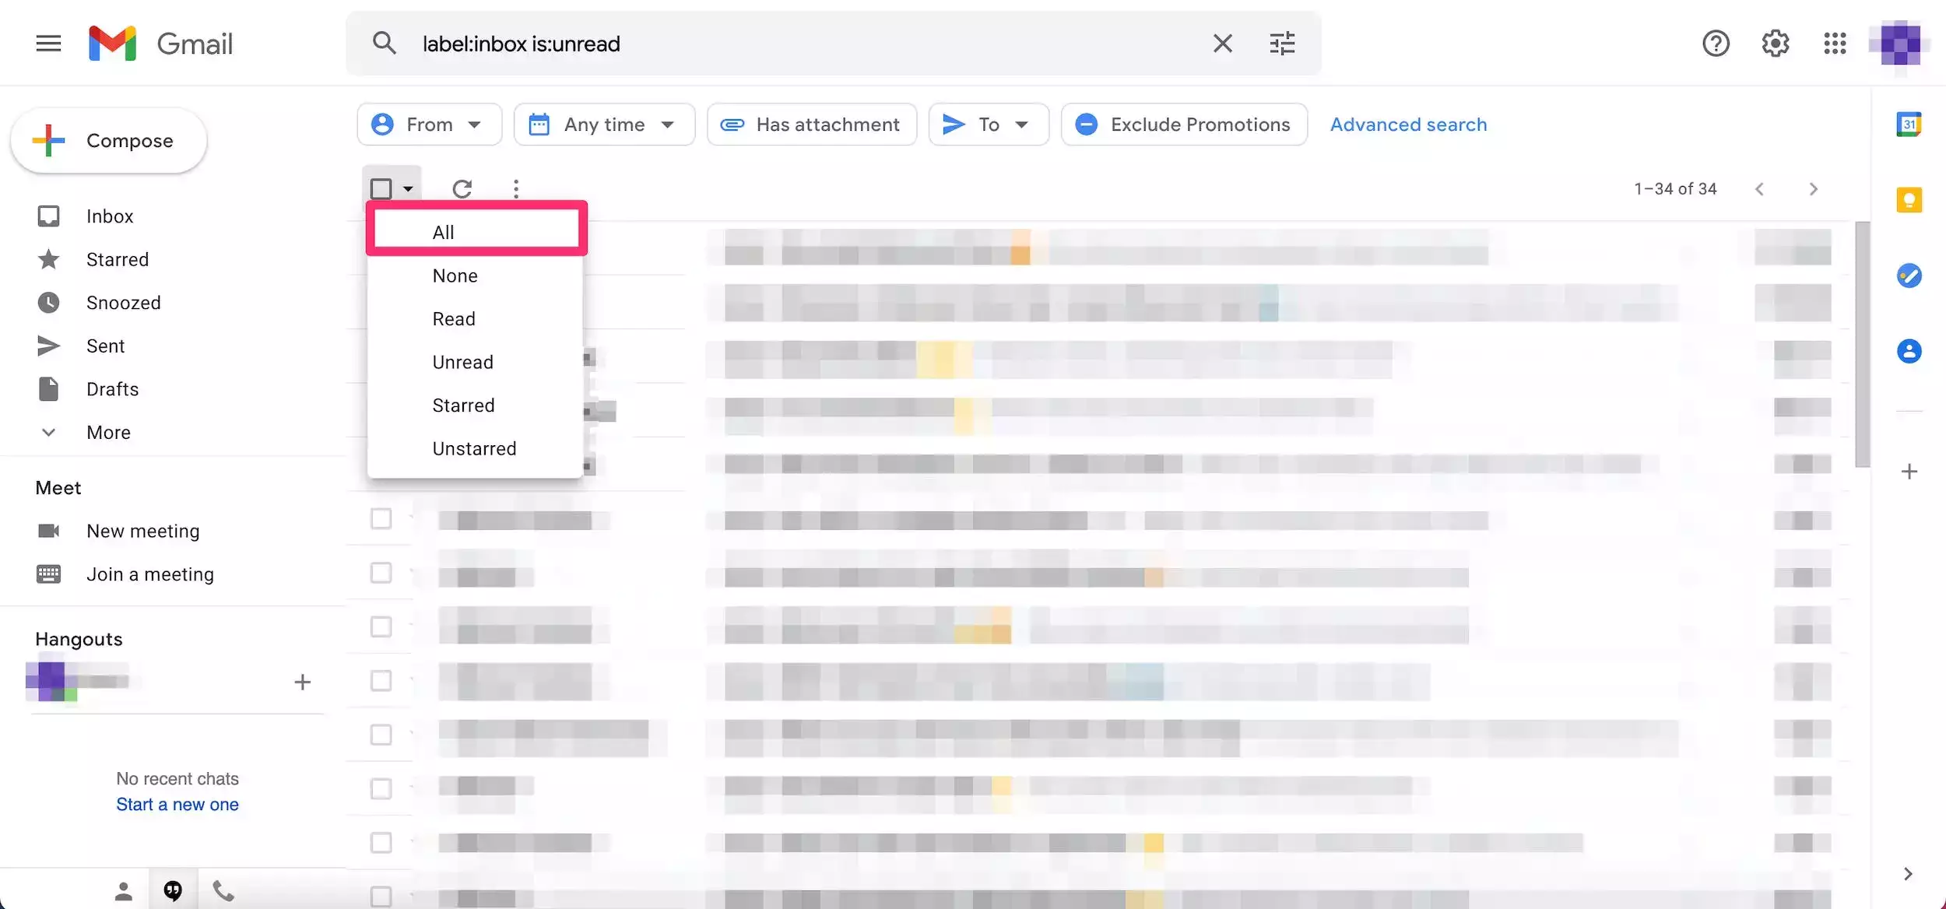Toggle the Exclude Promotions filter chip
Screen dimensions: 1946x909
pyautogui.click(x=1184, y=125)
